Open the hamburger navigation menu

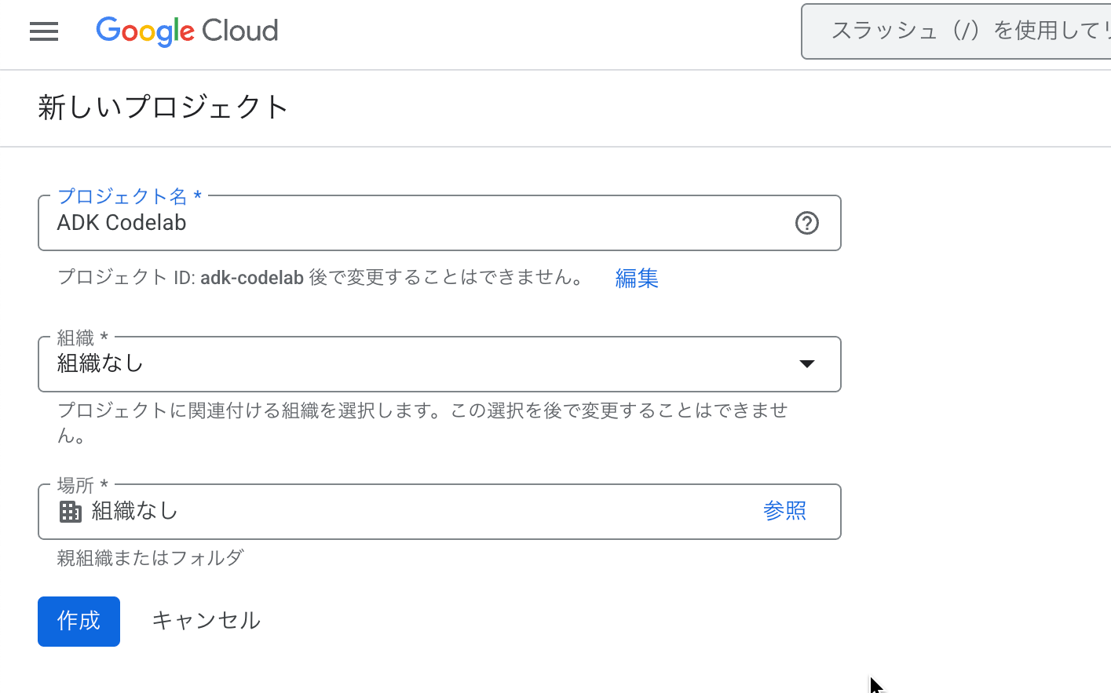coord(44,31)
